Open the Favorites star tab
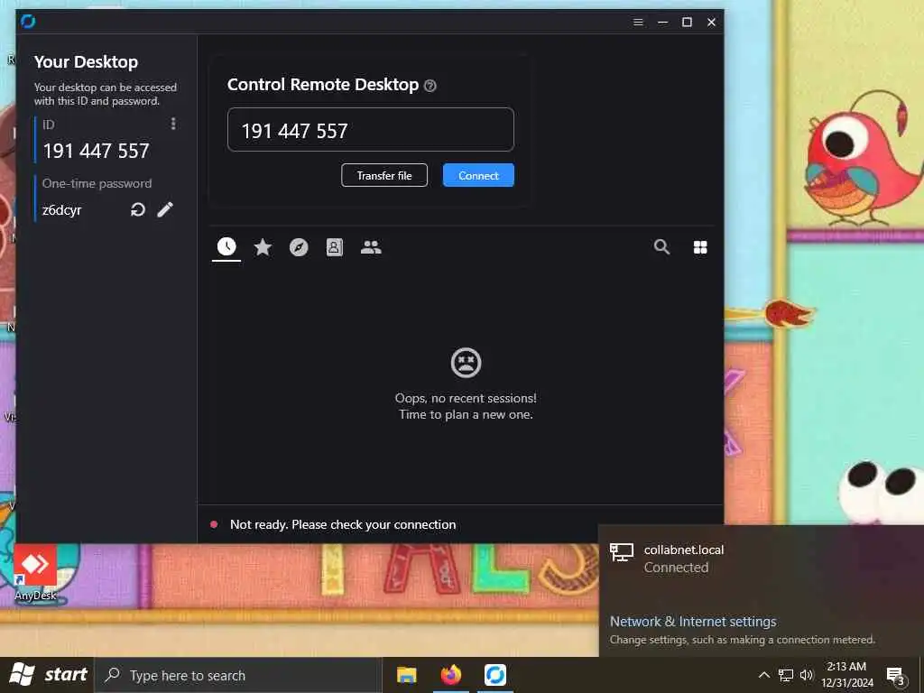This screenshot has width=924, height=693. (263, 247)
